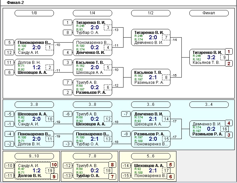
Task: Click dashed match number 17 in 5...6 match
Action: click(166, 171)
